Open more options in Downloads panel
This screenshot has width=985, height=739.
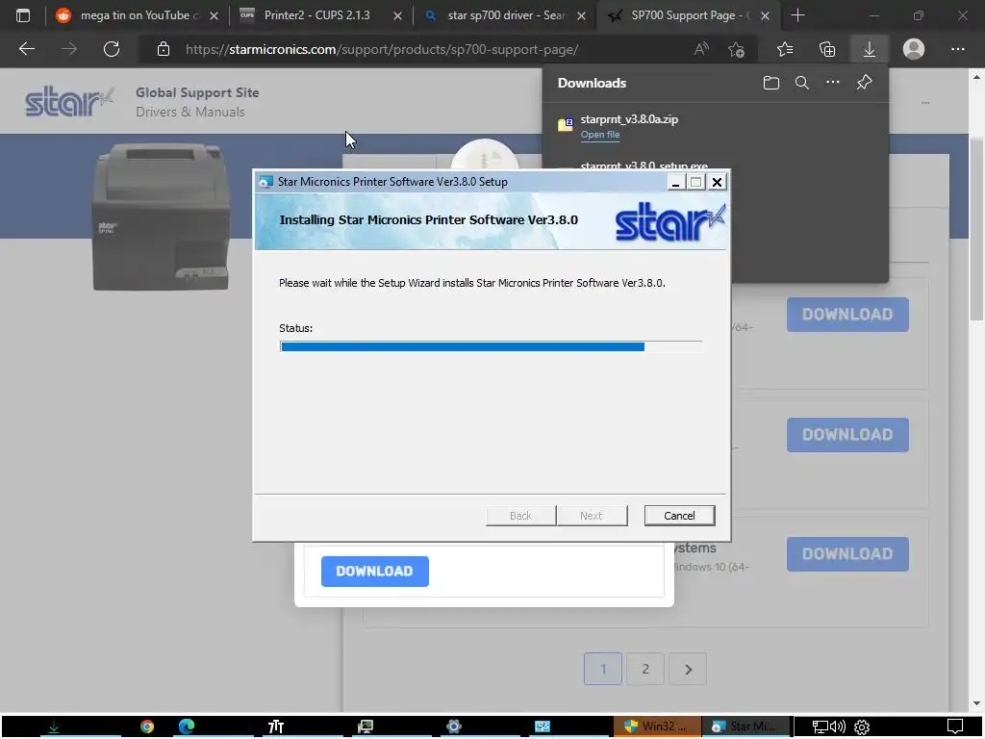click(832, 83)
